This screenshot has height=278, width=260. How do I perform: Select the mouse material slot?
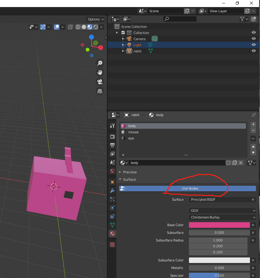134,132
